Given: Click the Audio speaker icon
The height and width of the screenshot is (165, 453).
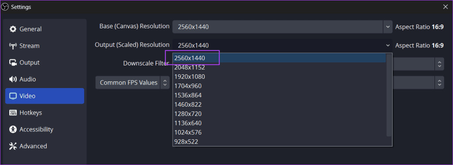Looking at the screenshot, I should pyautogui.click(x=13, y=79).
